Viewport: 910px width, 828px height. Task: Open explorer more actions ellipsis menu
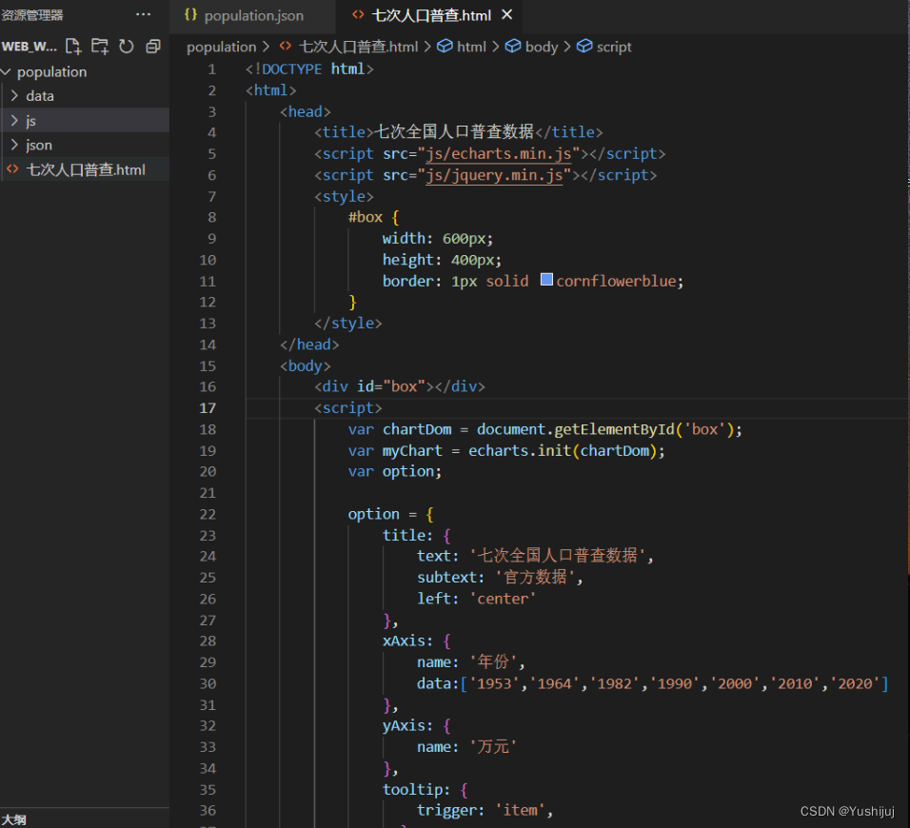pyautogui.click(x=144, y=14)
